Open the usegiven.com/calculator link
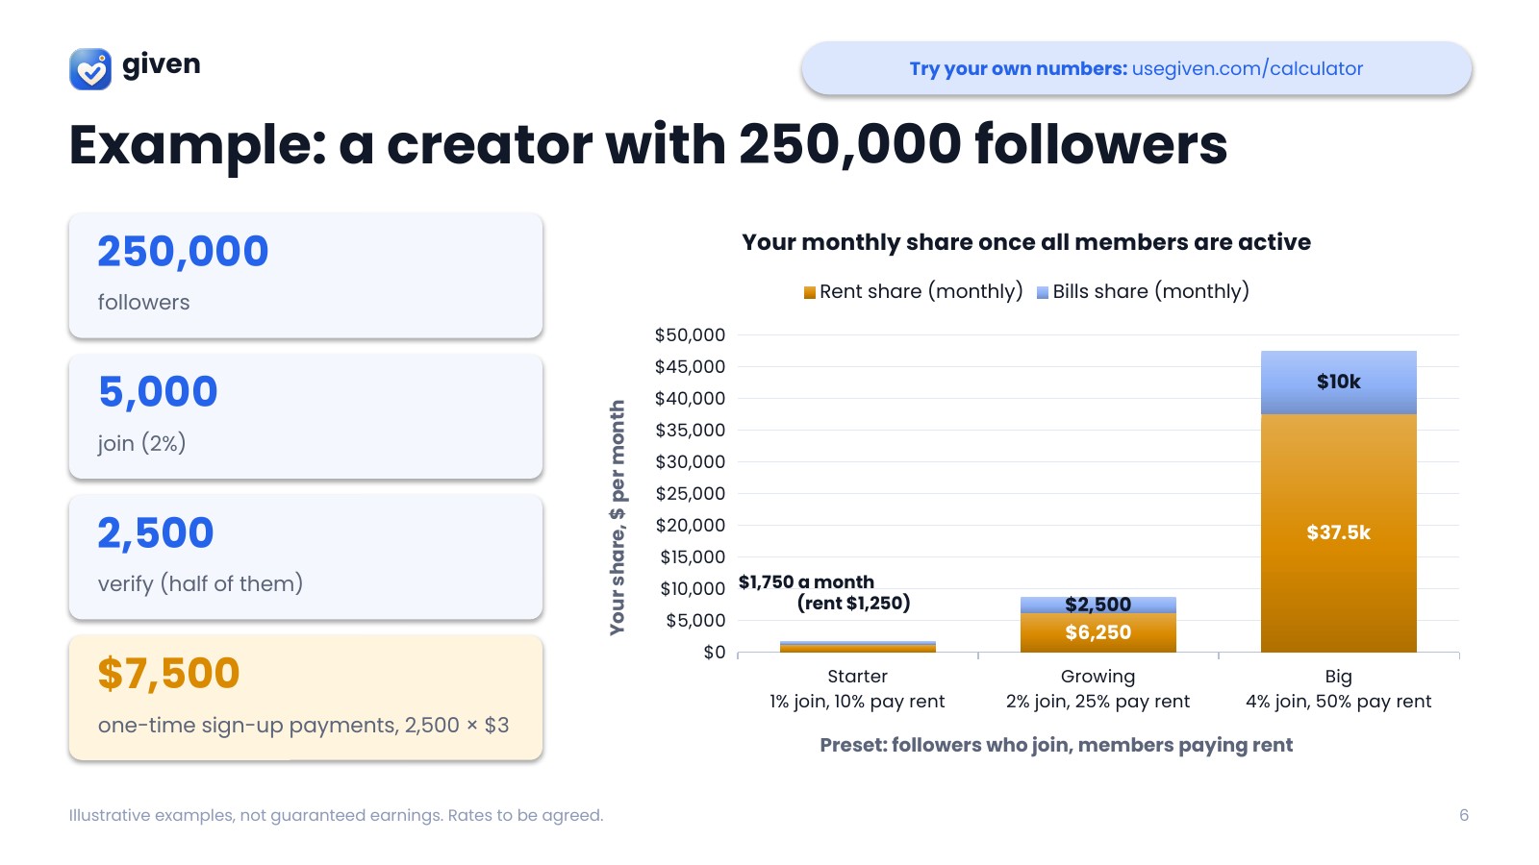 point(1248,68)
